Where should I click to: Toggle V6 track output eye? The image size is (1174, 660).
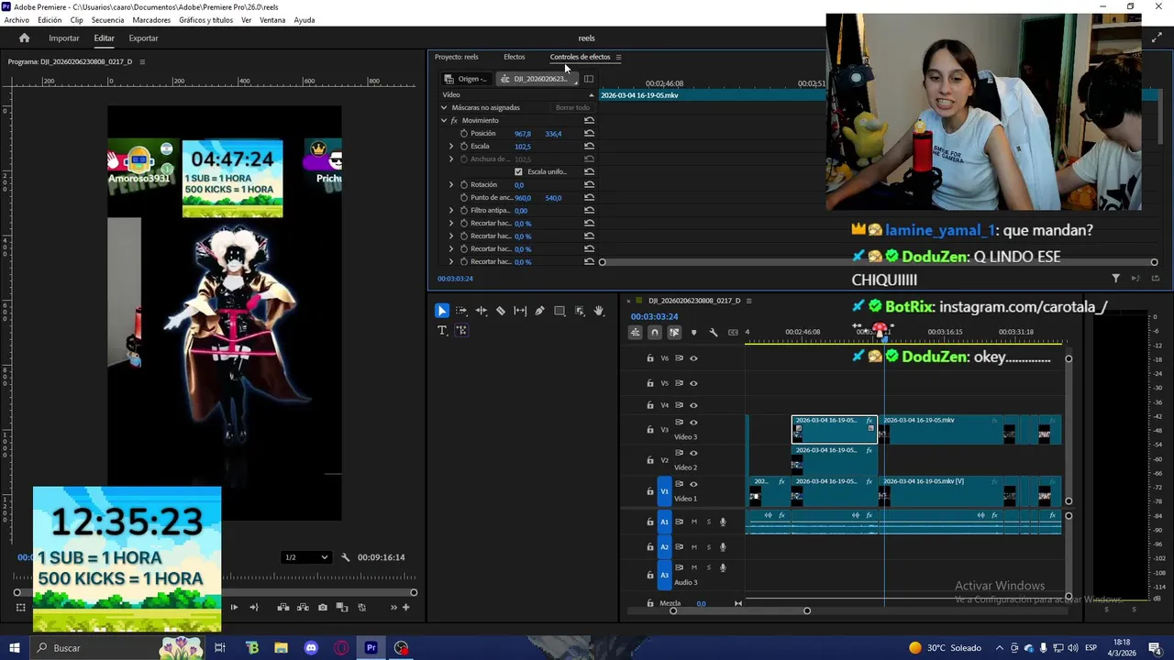(x=693, y=358)
